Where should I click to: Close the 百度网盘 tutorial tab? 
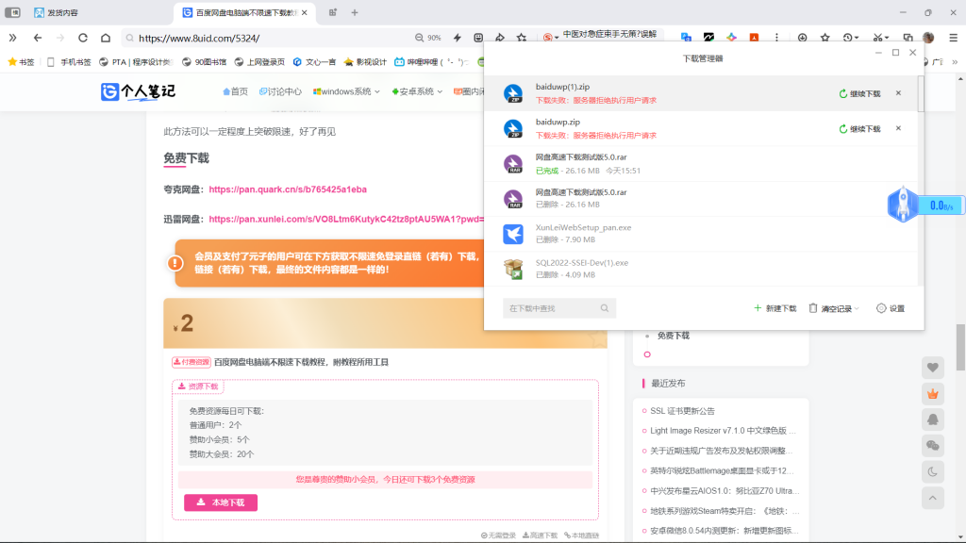[x=305, y=12]
